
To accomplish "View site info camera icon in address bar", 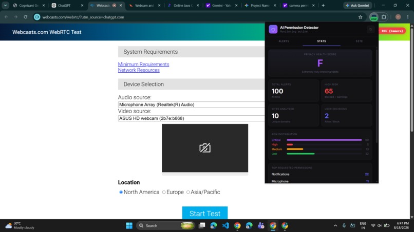I will (x=37, y=17).
